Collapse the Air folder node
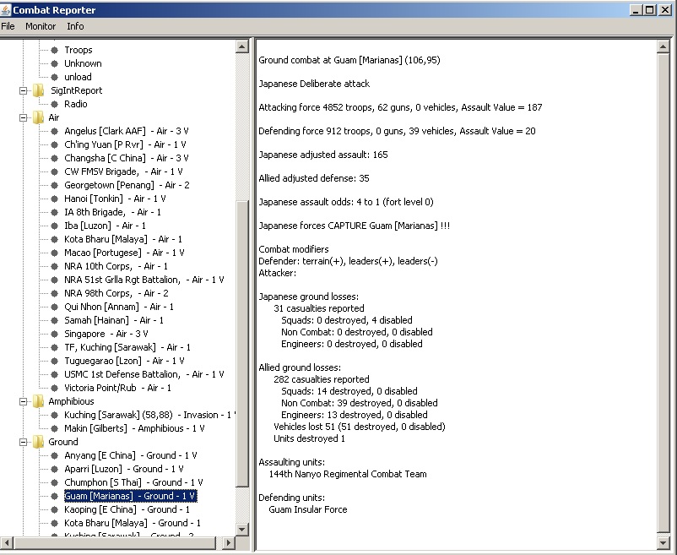 point(24,117)
